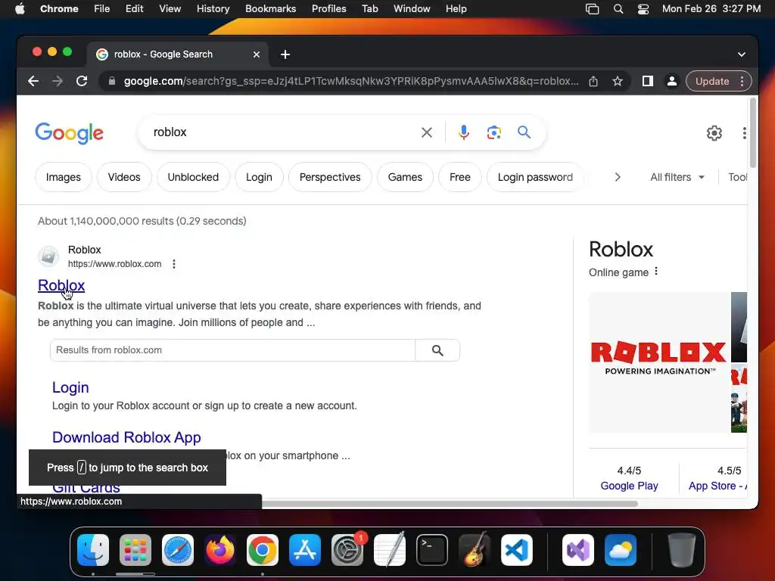Share this page from address bar
Screen dimensions: 775x581
(x=593, y=81)
